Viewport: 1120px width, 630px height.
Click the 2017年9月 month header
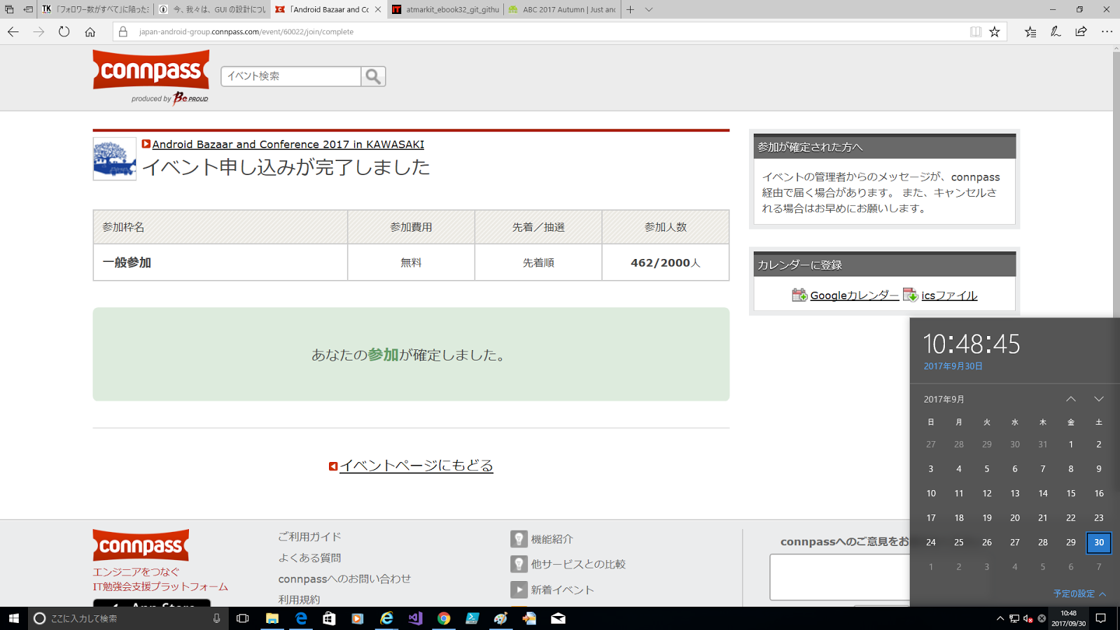click(x=944, y=399)
